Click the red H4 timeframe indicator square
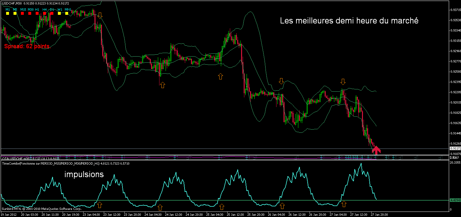The width and height of the screenshot is (461, 217). click(x=45, y=14)
